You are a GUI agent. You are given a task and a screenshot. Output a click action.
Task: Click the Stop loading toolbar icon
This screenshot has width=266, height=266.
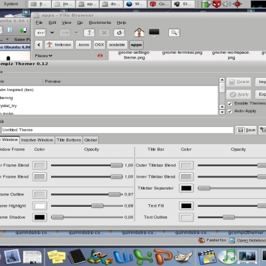[x=104, y=33]
